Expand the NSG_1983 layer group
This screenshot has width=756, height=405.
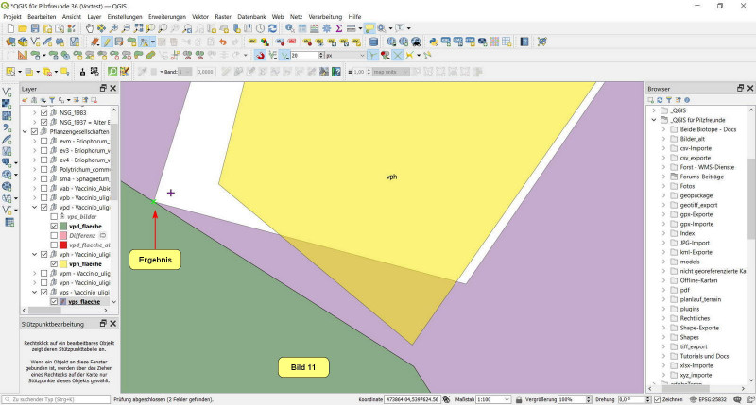[35, 112]
